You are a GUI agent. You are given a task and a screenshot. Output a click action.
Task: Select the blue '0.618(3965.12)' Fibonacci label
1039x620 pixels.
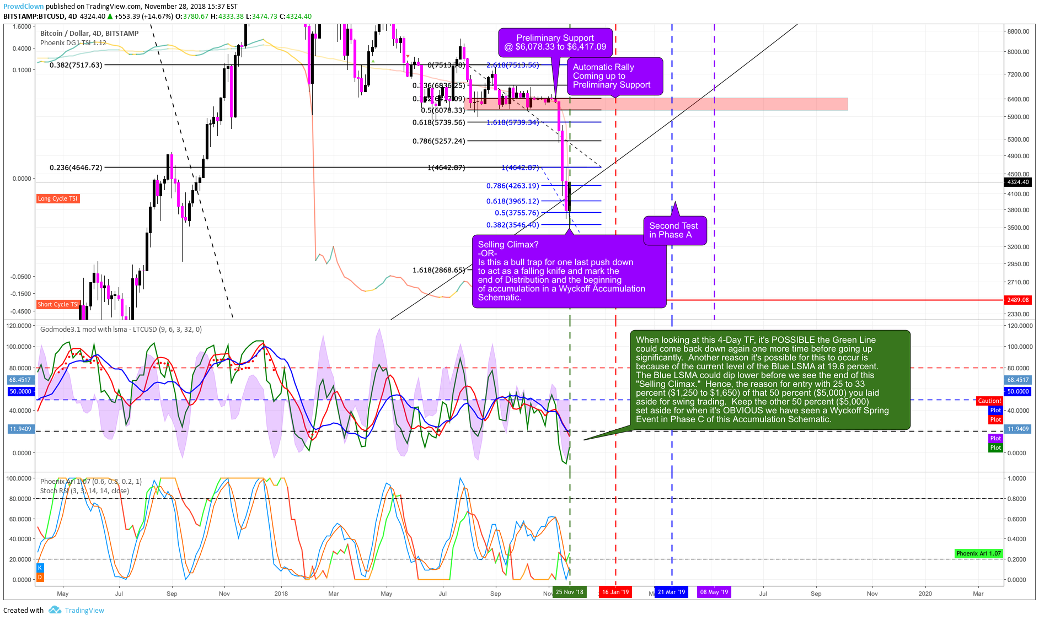tap(513, 201)
